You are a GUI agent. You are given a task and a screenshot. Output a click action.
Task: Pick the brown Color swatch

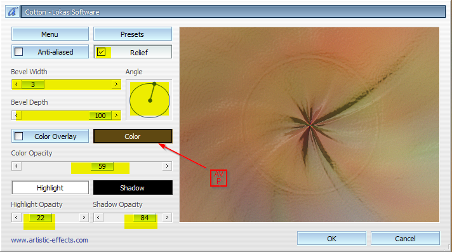pos(133,136)
